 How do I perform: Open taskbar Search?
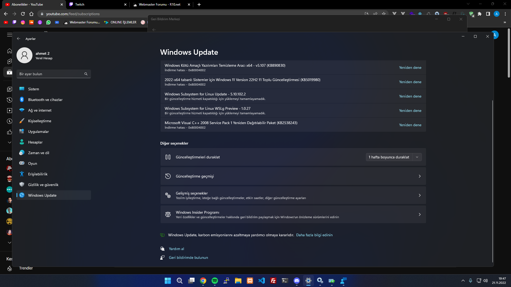[x=180, y=281]
